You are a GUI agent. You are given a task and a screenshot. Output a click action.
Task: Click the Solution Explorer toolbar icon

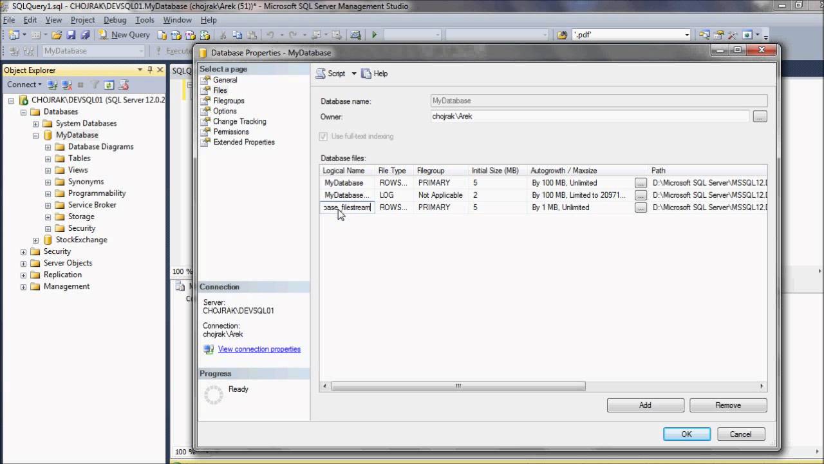(705, 35)
